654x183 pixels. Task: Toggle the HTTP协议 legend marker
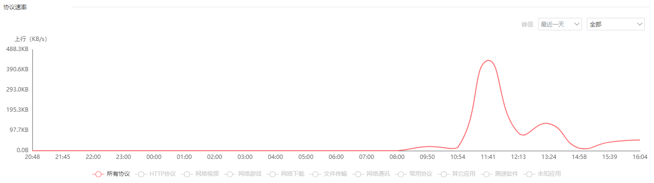tap(141, 174)
